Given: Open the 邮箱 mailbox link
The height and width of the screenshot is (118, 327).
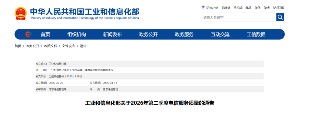Looking at the screenshot, I should pyautogui.click(x=248, y=8).
